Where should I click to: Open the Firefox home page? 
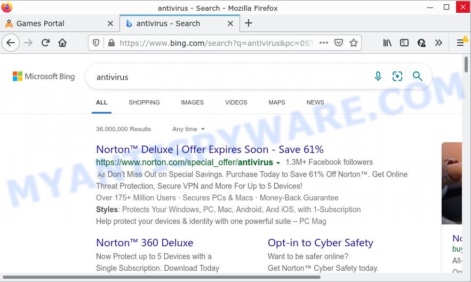click(x=62, y=43)
